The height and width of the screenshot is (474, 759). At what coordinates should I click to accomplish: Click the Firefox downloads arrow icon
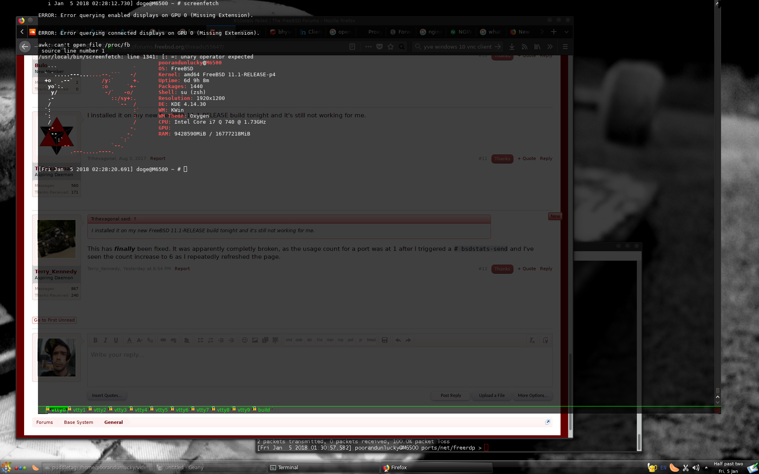tap(512, 47)
